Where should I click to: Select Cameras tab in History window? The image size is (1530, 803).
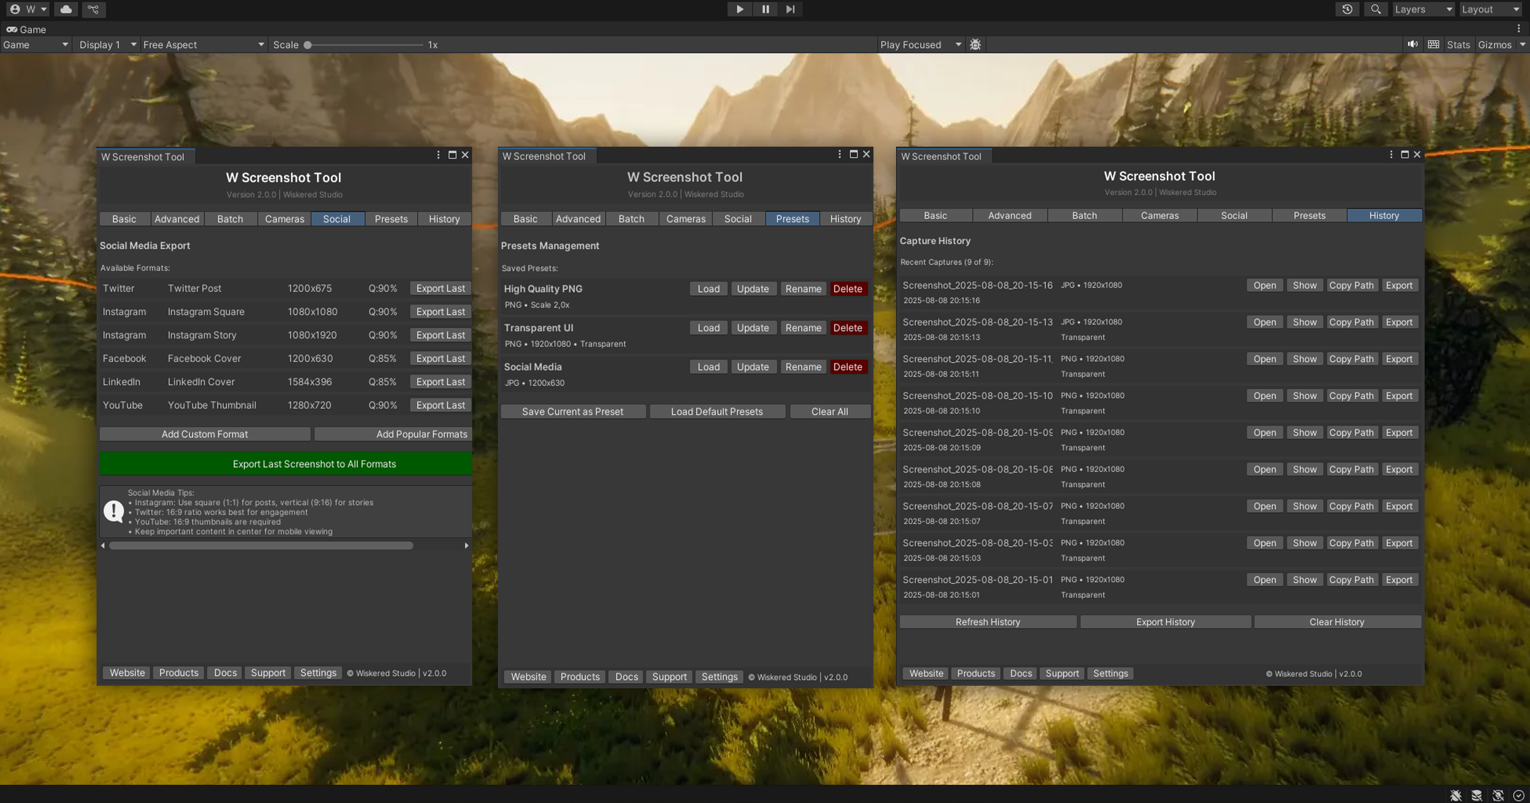click(x=1159, y=216)
